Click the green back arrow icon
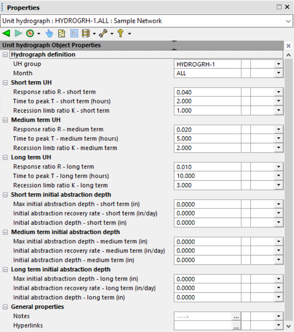Viewport: 294px width, 332px height. point(6,33)
